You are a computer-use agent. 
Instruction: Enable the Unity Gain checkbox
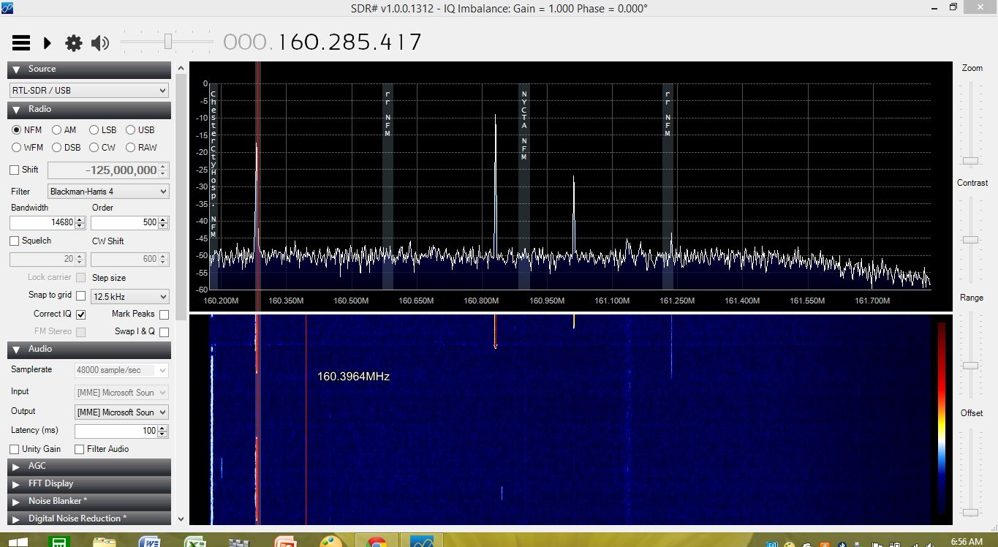click(x=15, y=449)
